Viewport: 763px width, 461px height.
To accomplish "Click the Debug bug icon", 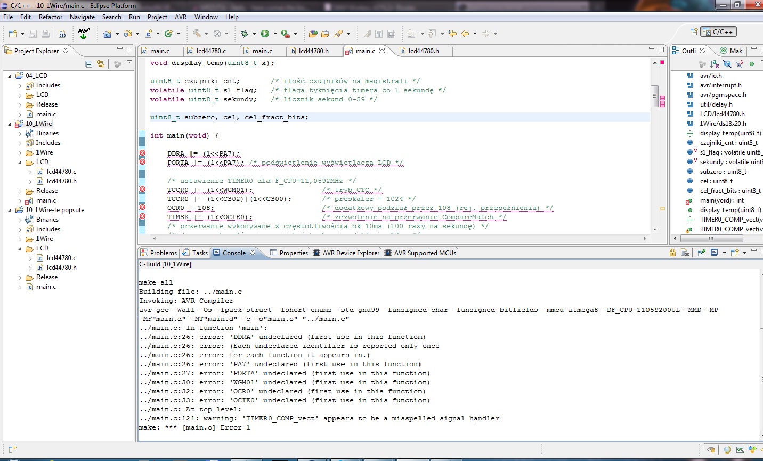I will coord(245,34).
